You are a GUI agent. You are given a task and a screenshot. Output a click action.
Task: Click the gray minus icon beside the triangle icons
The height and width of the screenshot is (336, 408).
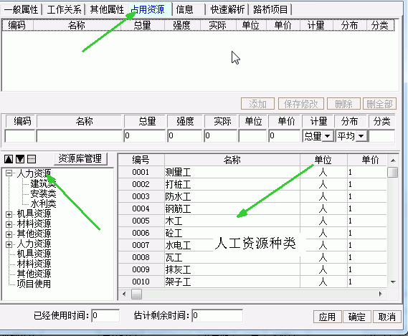click(32, 159)
